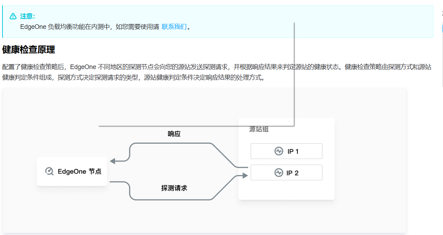This screenshot has width=443, height=235.
Task: Click the 探测请求 label in the diagram
Action: point(174,188)
